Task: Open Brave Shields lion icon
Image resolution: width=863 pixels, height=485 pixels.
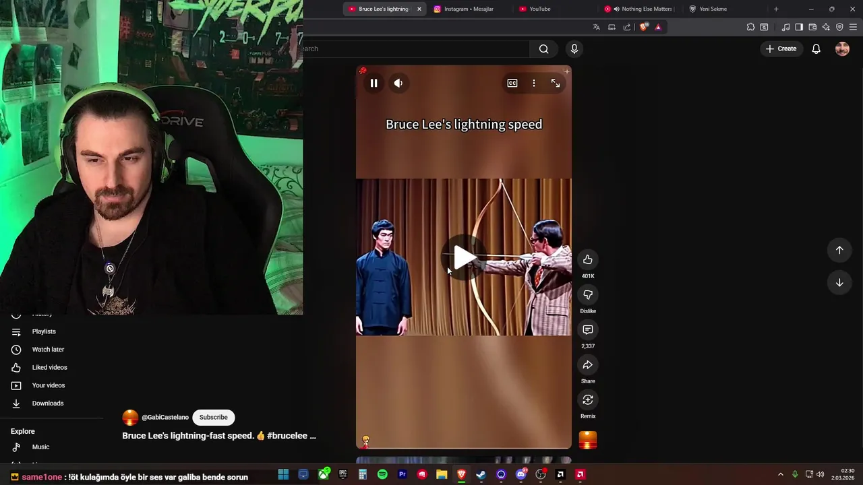Action: 644,27
